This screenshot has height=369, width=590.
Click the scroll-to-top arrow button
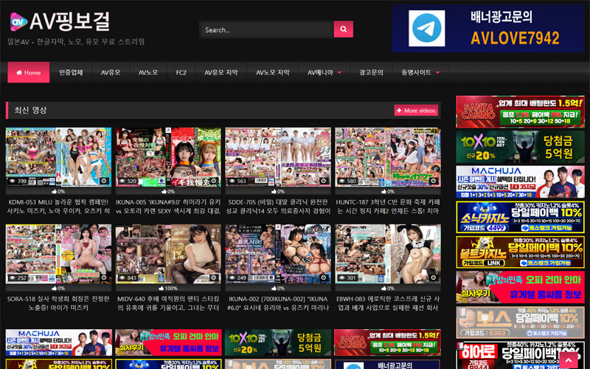pos(568,359)
